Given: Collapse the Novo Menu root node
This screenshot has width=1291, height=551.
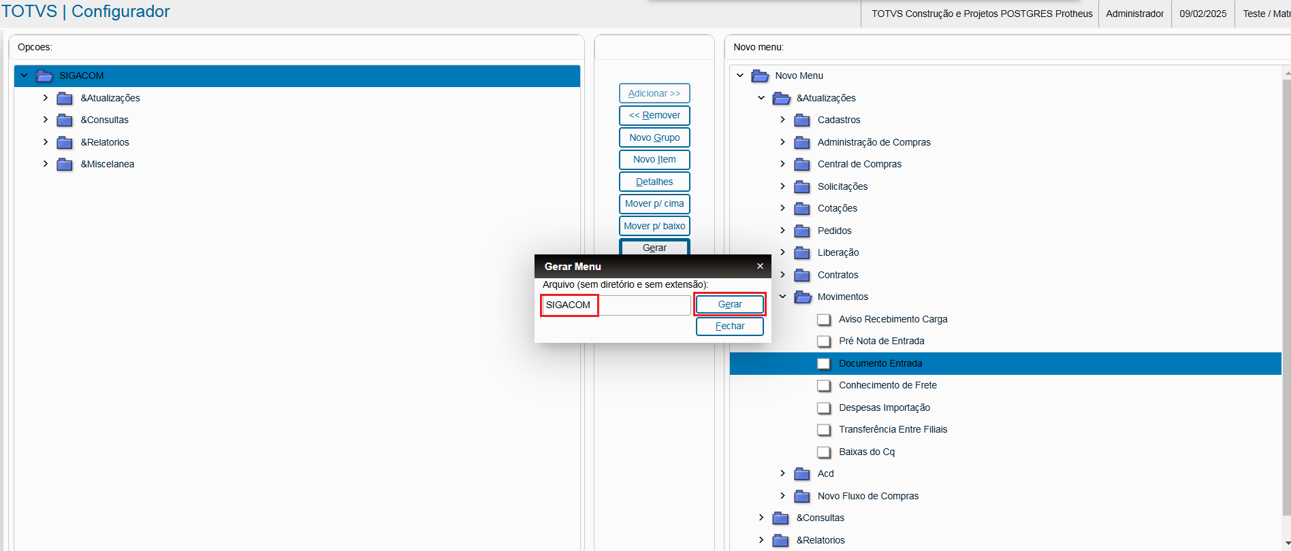Looking at the screenshot, I should click(740, 76).
